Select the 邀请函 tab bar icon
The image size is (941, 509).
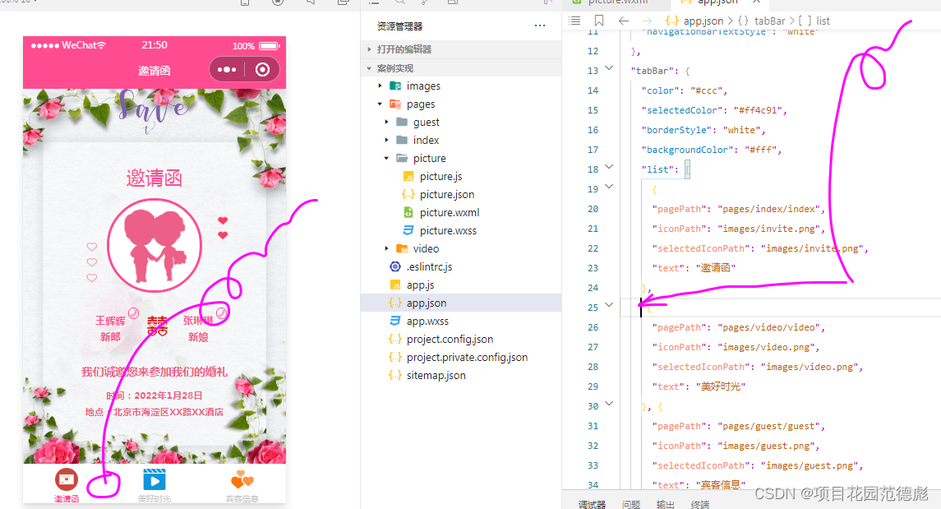click(x=66, y=479)
